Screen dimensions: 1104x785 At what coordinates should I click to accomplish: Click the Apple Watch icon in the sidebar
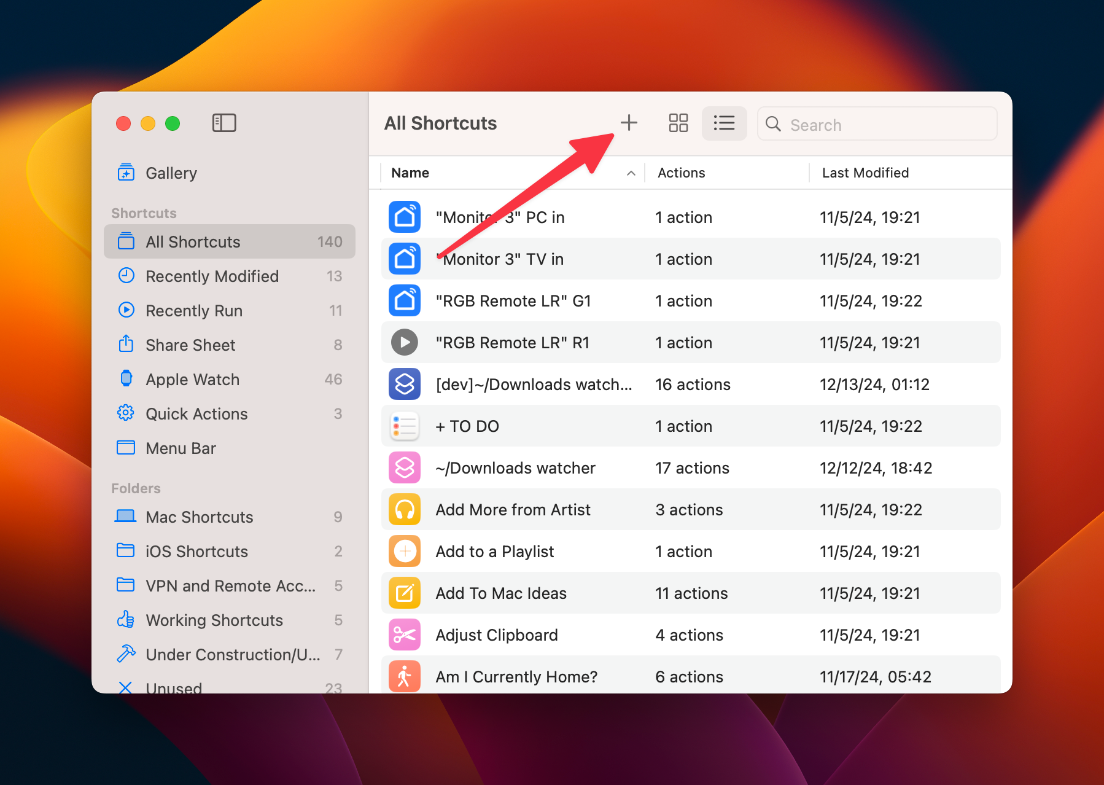pyautogui.click(x=126, y=379)
